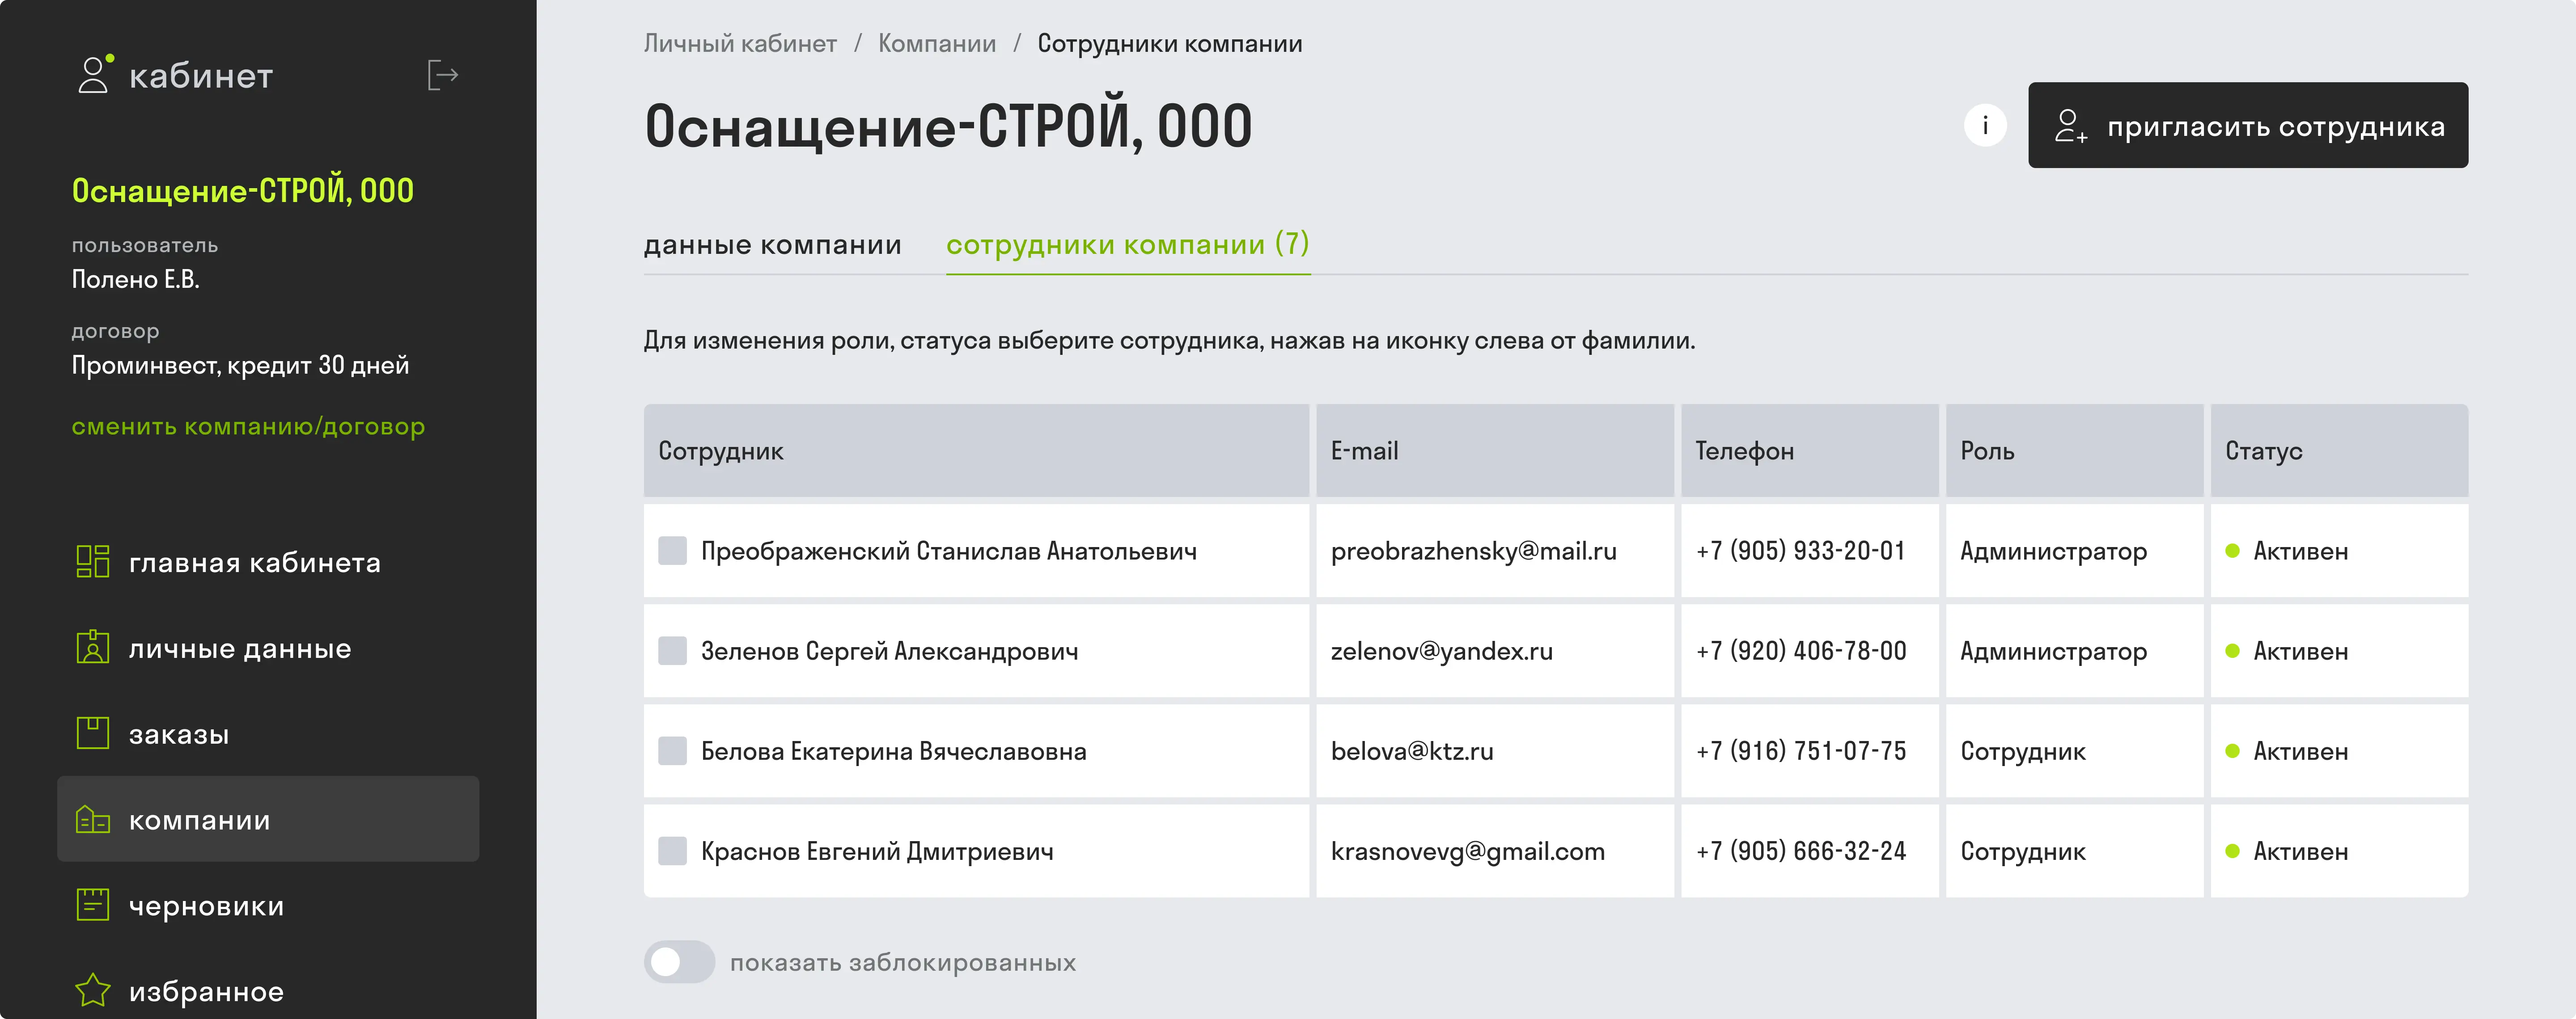Click the личные данные badge icon
This screenshot has height=1019, width=2576.
[93, 646]
